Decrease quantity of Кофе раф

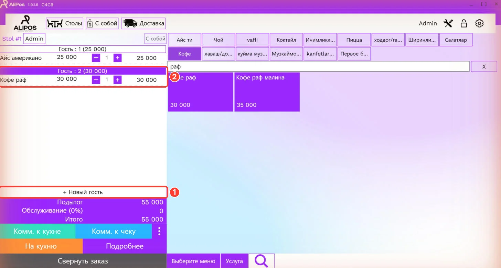[x=96, y=80]
